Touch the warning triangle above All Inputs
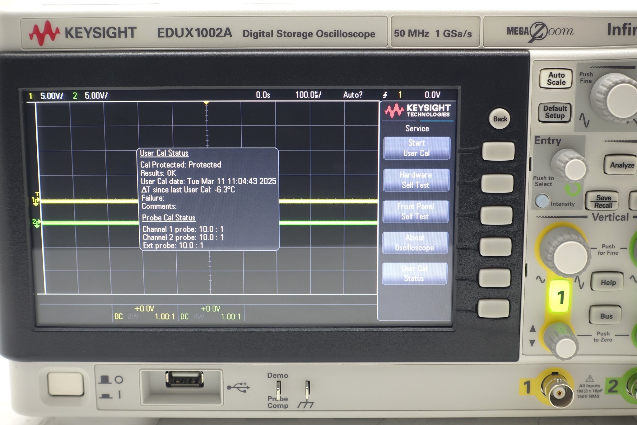The image size is (637, 425). pyautogui.click(x=589, y=379)
